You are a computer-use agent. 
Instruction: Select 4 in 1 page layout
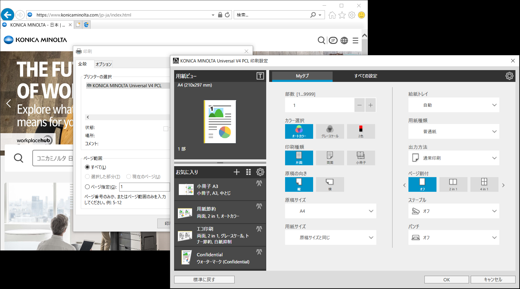484,184
